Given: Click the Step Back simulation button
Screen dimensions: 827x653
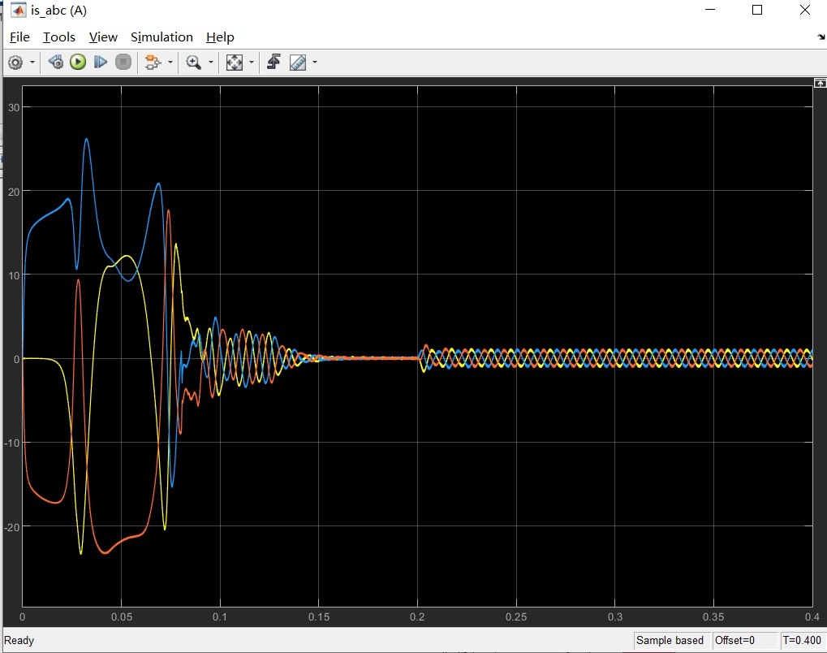Looking at the screenshot, I should [x=55, y=63].
